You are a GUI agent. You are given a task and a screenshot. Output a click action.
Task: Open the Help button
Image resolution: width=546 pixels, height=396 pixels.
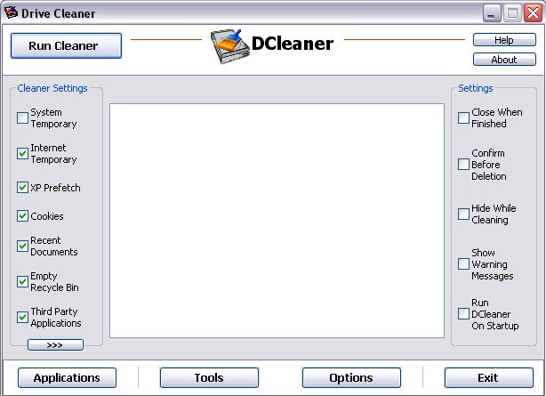[x=504, y=40]
